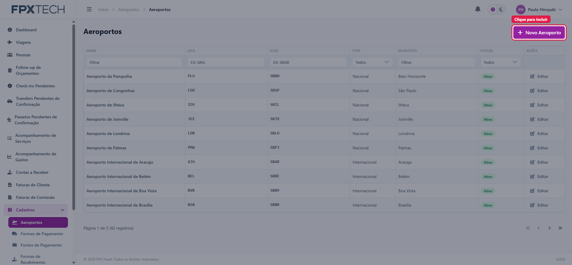Screen dimensions: 572x265
Task: Click the Novo Aeroporto button
Action: coord(539,32)
